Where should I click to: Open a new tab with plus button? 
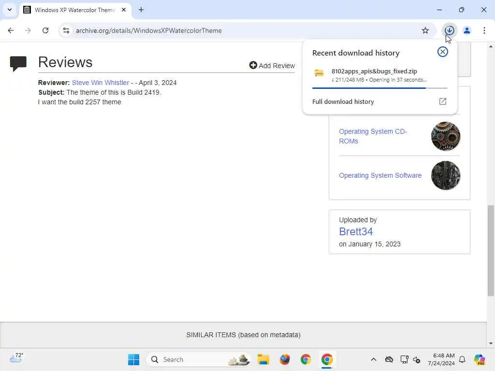(141, 10)
